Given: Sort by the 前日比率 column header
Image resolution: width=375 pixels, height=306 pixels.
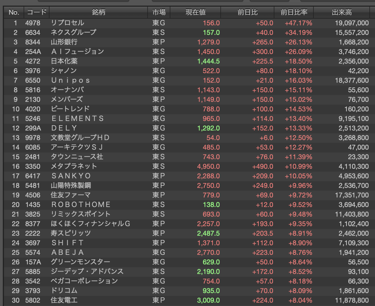Looking at the screenshot, I should 294,13.
